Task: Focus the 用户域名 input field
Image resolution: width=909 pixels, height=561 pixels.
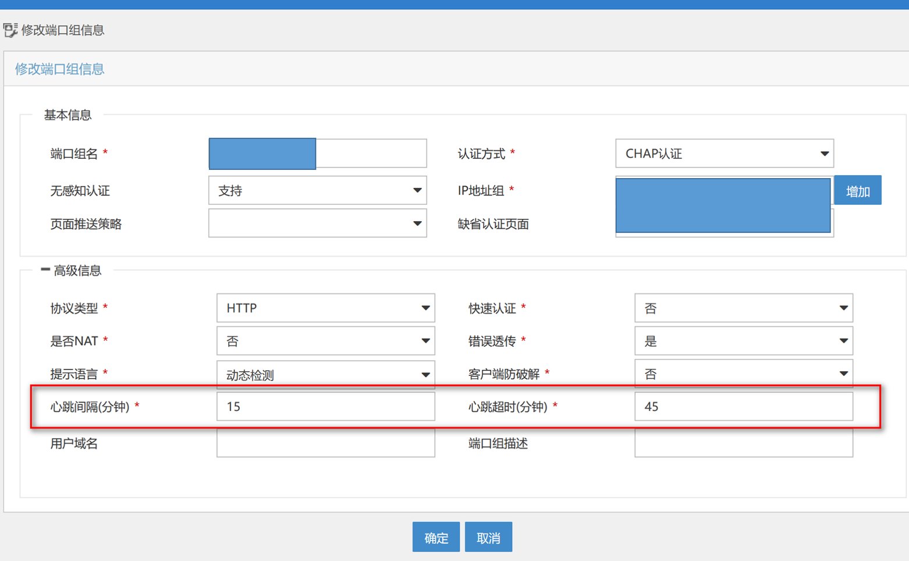Action: click(326, 443)
